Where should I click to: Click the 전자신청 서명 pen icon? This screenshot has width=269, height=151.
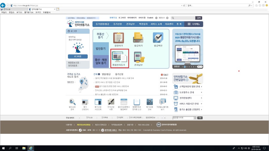point(111,102)
